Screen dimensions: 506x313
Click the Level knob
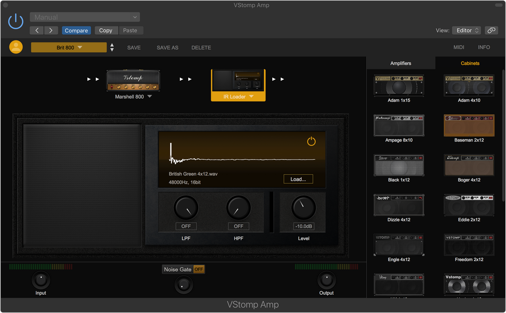tap(303, 208)
